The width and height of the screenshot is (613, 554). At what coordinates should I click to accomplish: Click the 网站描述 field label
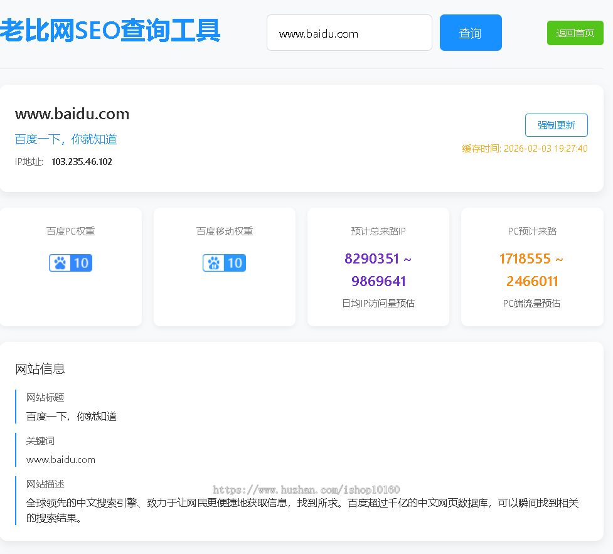coord(45,484)
